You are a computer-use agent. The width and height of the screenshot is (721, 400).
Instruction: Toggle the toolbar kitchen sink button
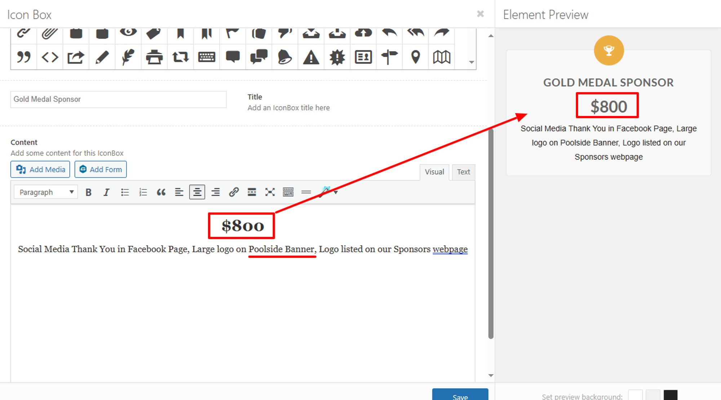288,192
